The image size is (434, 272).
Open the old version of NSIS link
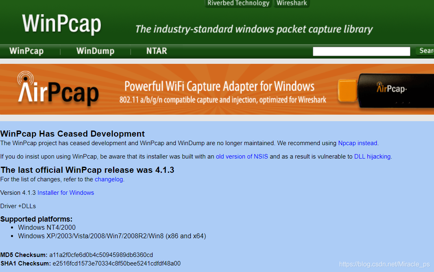tap(242, 157)
